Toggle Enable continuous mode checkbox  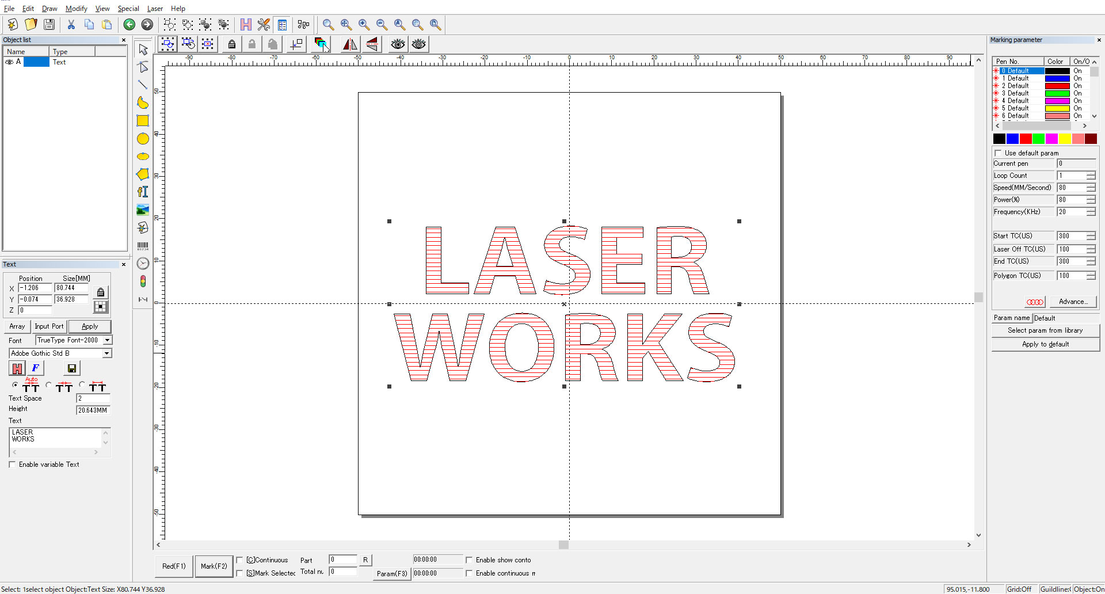click(469, 573)
